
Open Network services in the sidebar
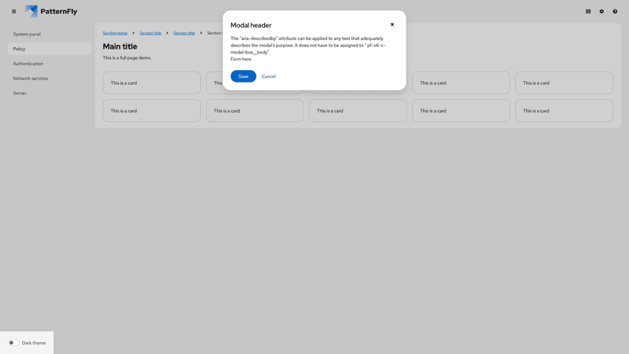[31, 79]
